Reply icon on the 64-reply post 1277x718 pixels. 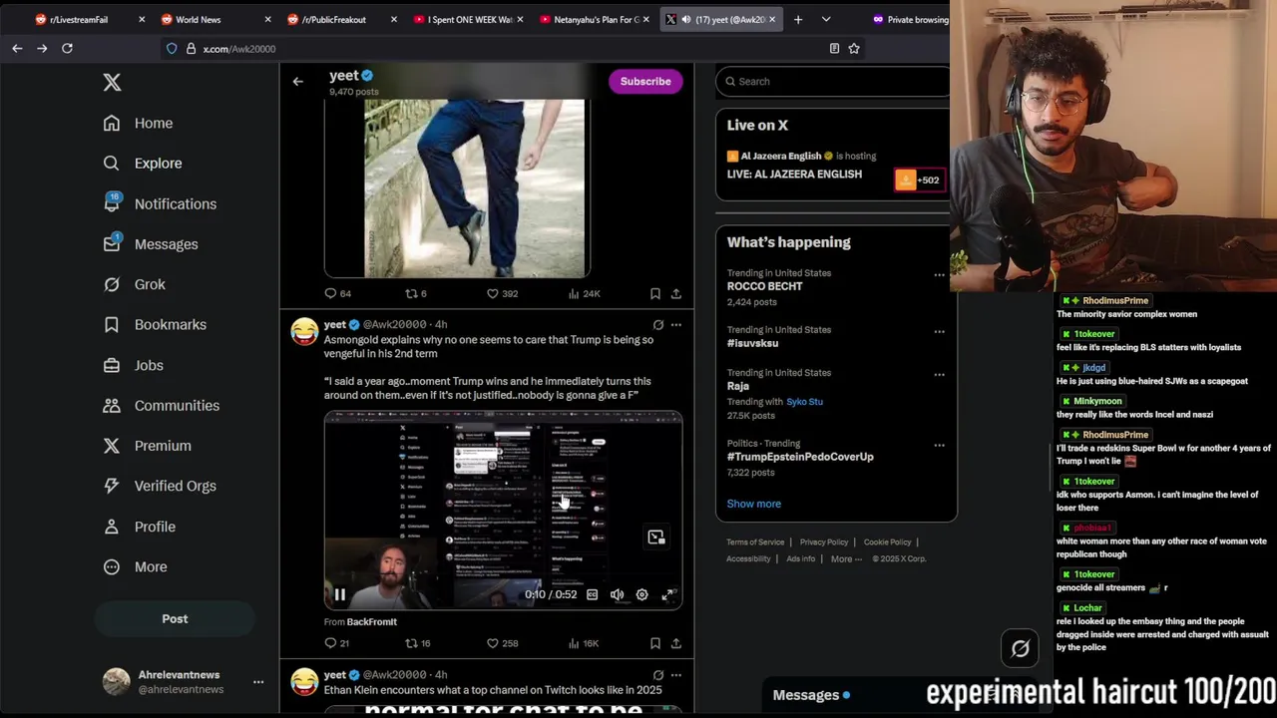point(330,293)
